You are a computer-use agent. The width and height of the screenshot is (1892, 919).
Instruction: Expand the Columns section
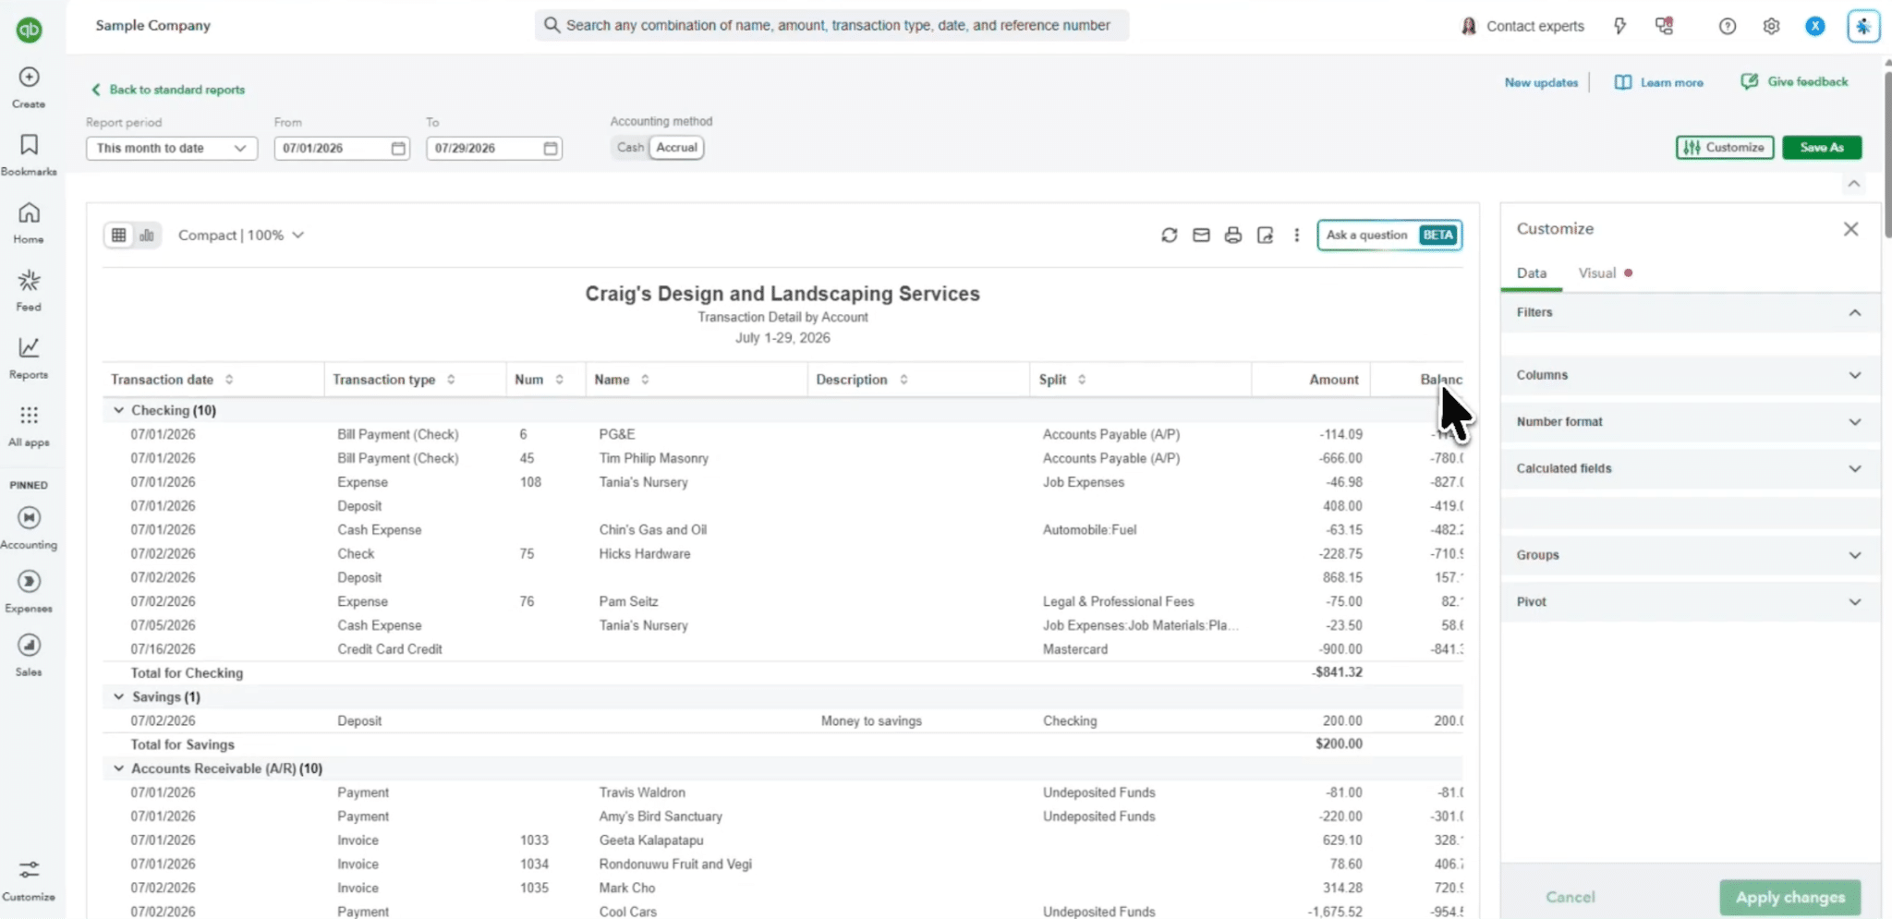[1690, 375]
